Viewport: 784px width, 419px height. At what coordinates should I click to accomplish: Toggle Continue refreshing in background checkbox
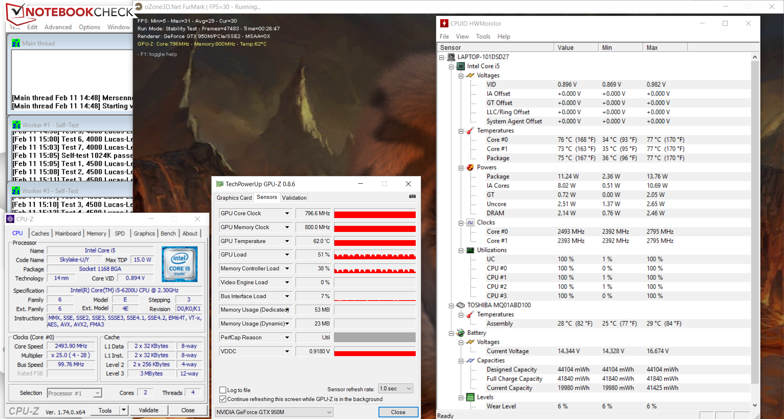pyautogui.click(x=223, y=399)
